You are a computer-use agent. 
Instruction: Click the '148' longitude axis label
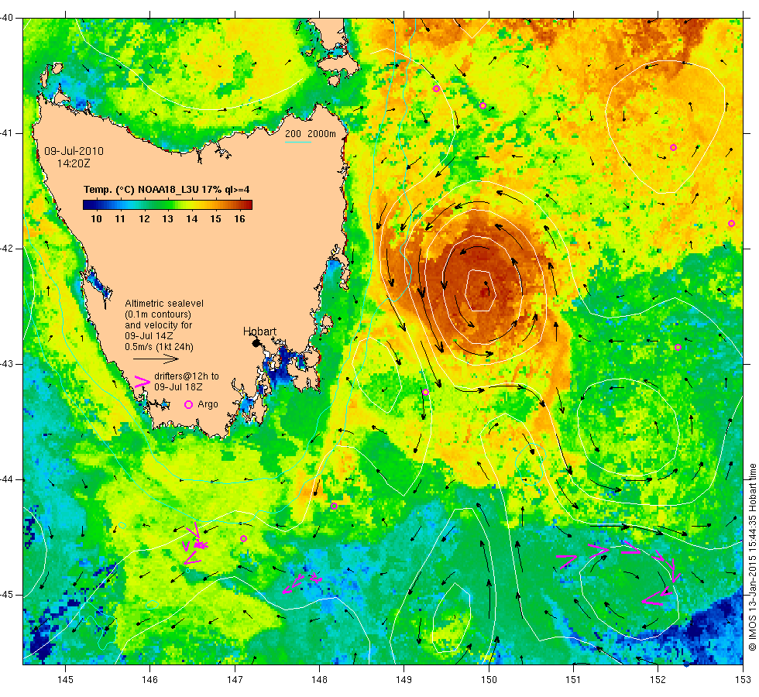pyautogui.click(x=319, y=680)
